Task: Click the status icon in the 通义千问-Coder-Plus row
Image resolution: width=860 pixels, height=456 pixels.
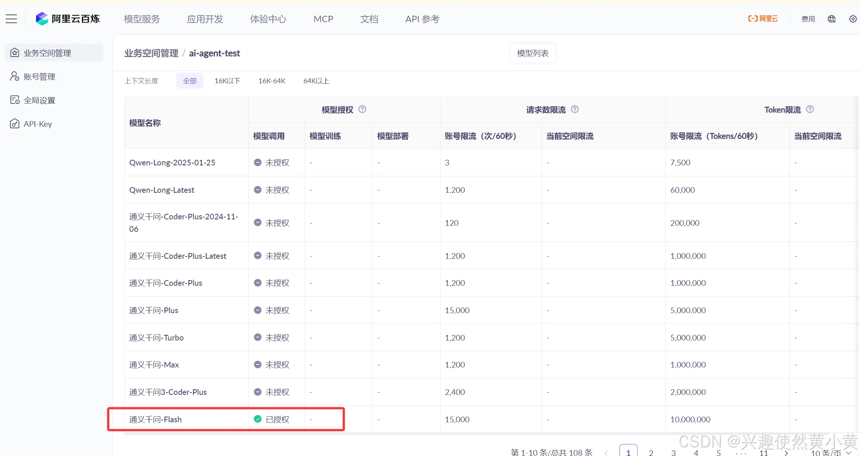Action: (258, 283)
